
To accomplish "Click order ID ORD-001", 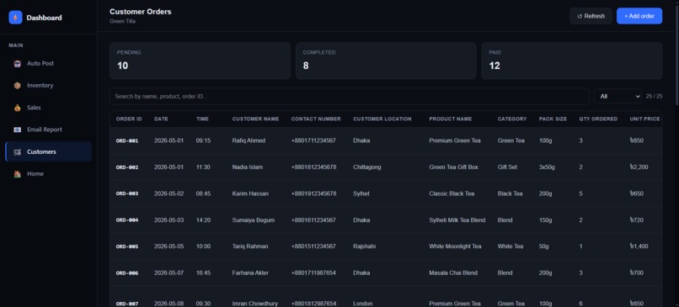I will [x=127, y=140].
